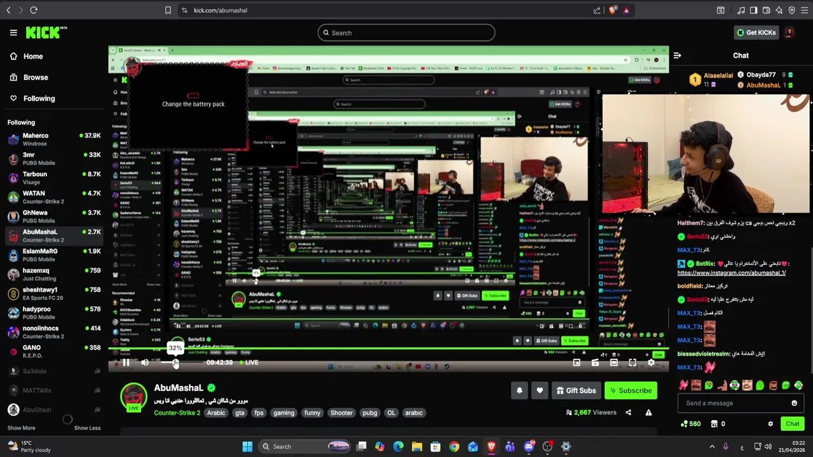Show hidden system tray icons
Image resolution: width=813 pixels, height=457 pixels.
712,447
